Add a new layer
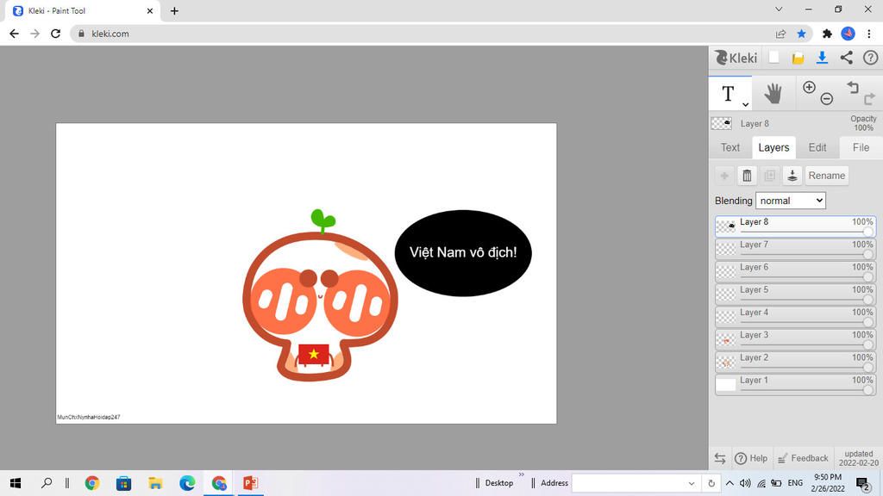The width and height of the screenshot is (883, 496). point(724,176)
